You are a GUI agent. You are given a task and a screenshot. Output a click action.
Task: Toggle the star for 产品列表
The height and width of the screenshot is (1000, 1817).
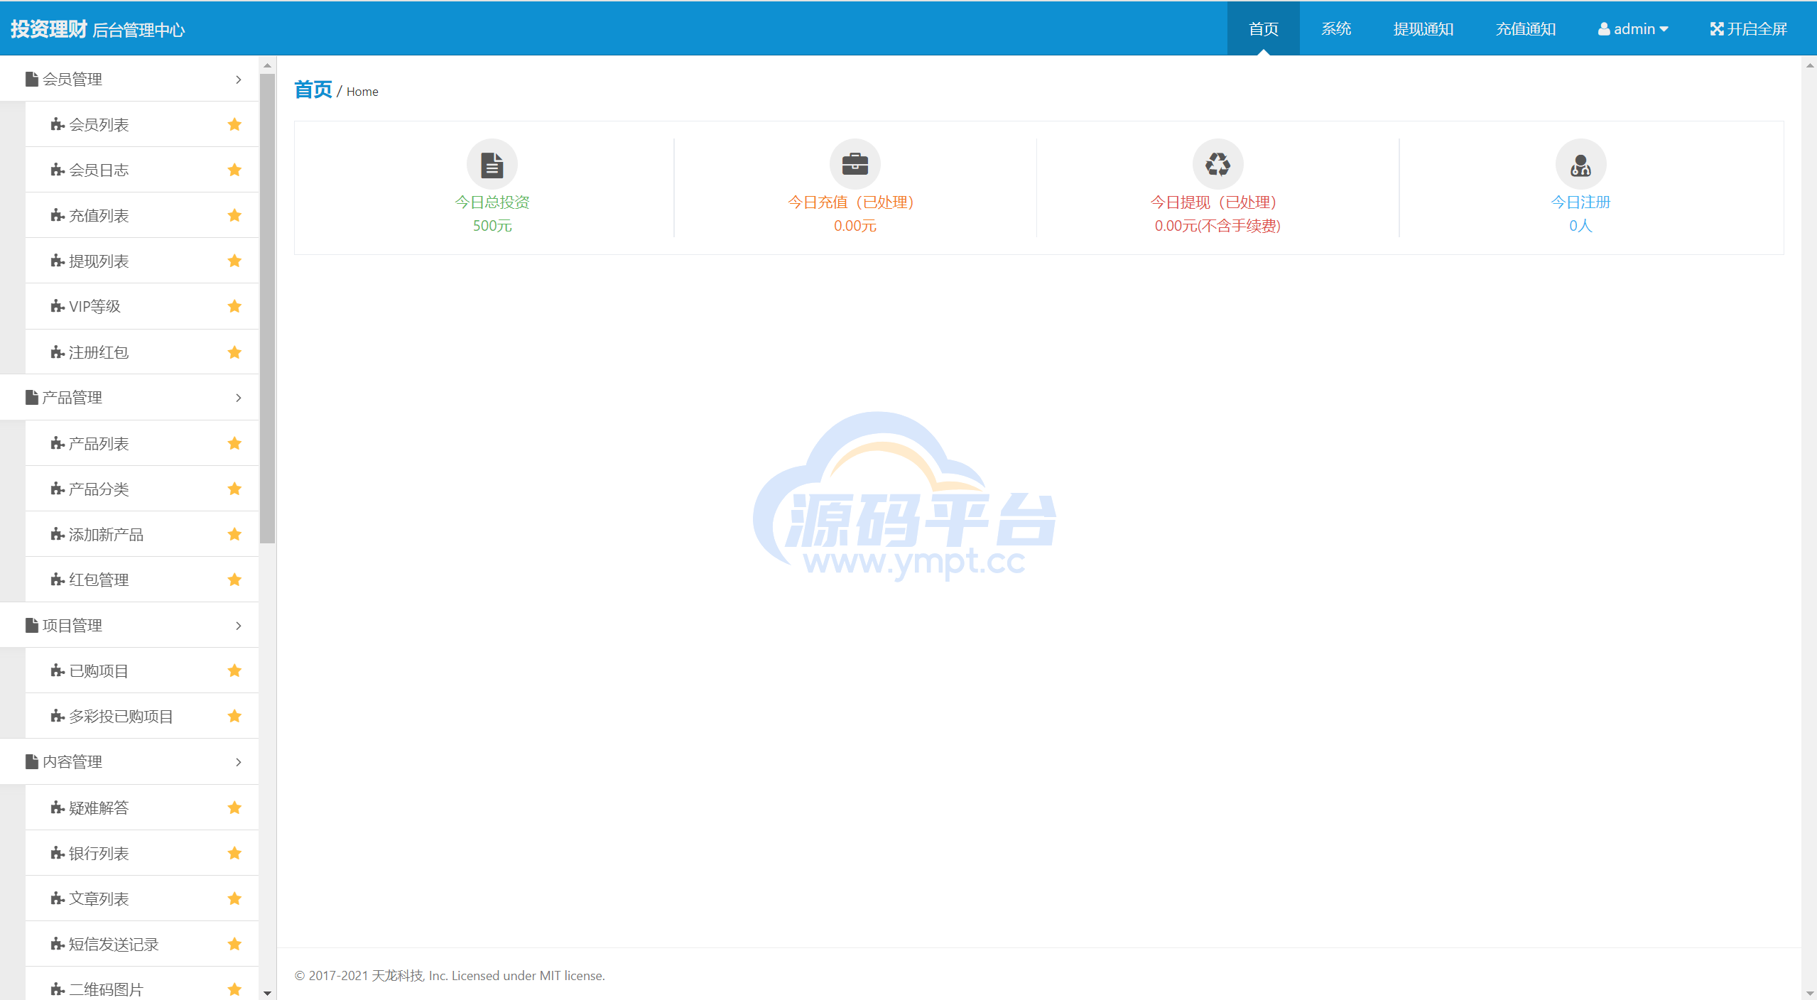234,443
